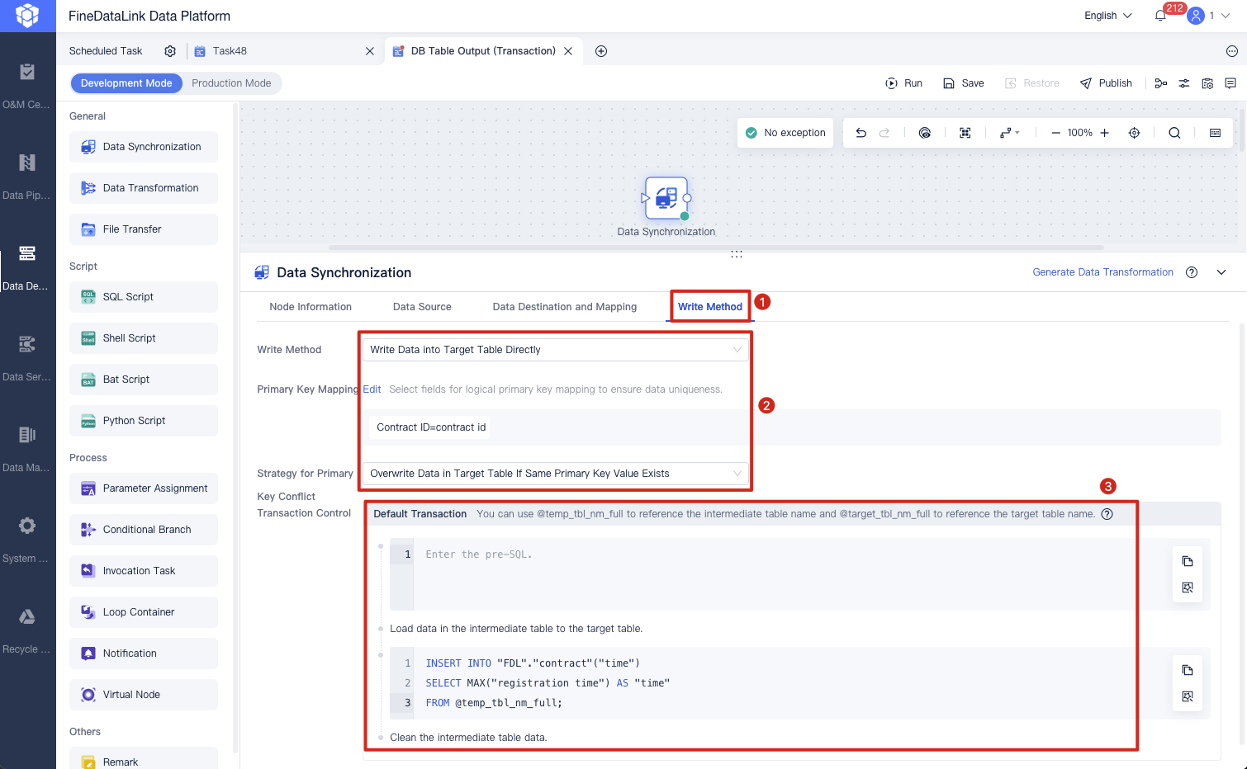The width and height of the screenshot is (1247, 769).
Task: Open the user account dropdown
Action: point(1208,16)
